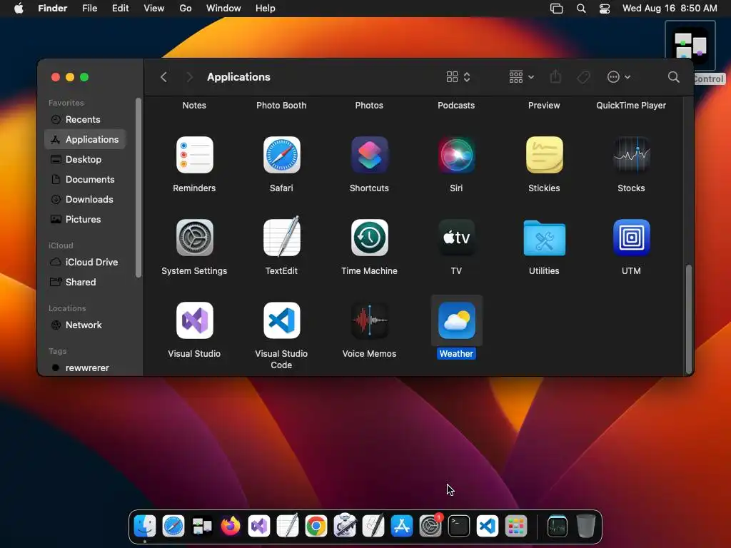Image resolution: width=731 pixels, height=548 pixels.
Task: Select the Visual Studio app icon in Applications
Action: 194,320
